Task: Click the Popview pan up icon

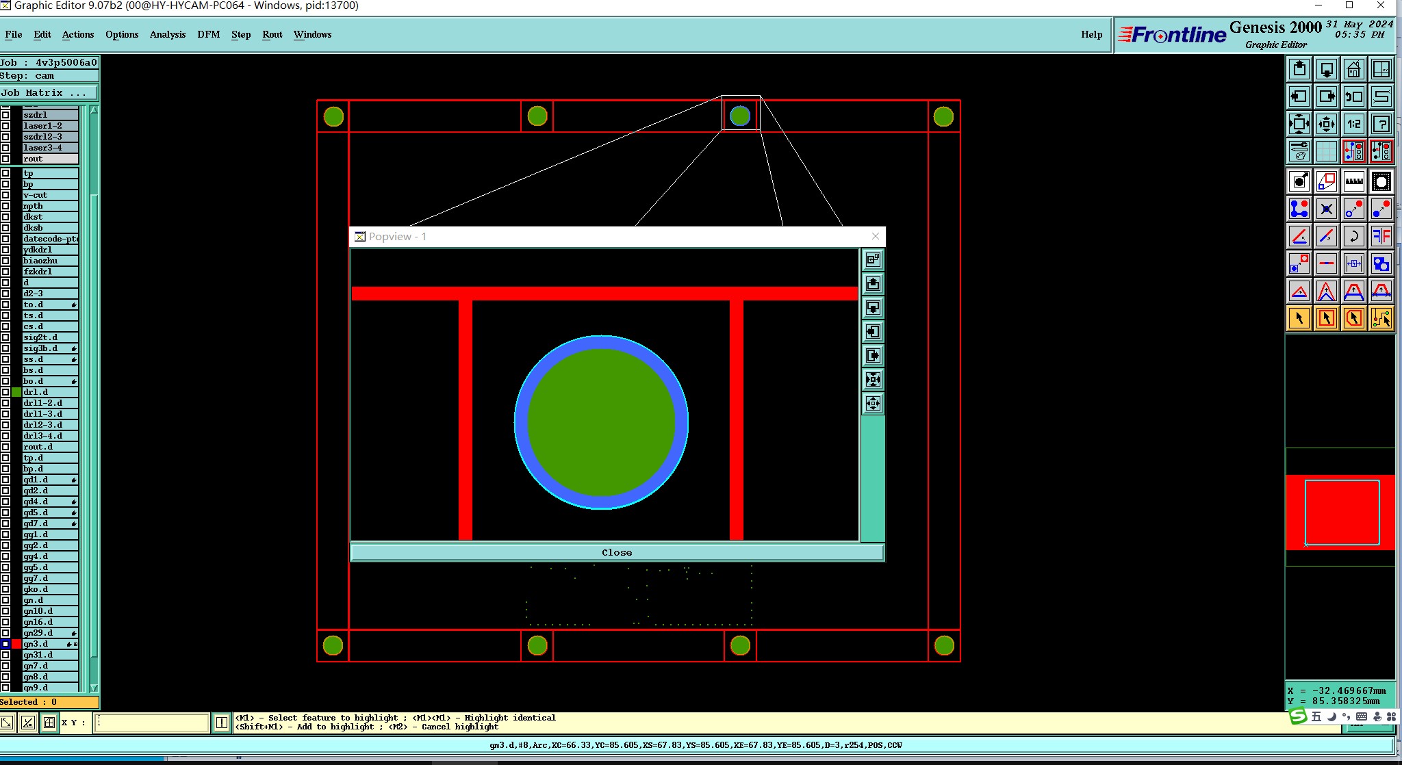Action: point(873,284)
